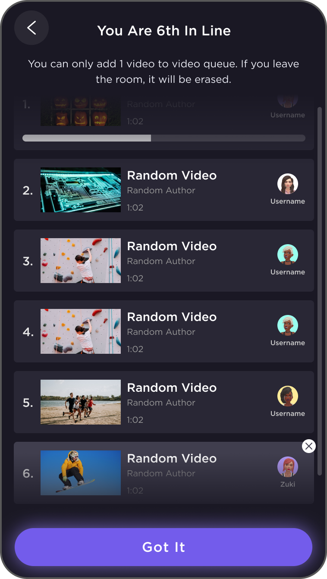Click the climbing thumbnail in item 3
The image size is (327, 579).
(81, 261)
